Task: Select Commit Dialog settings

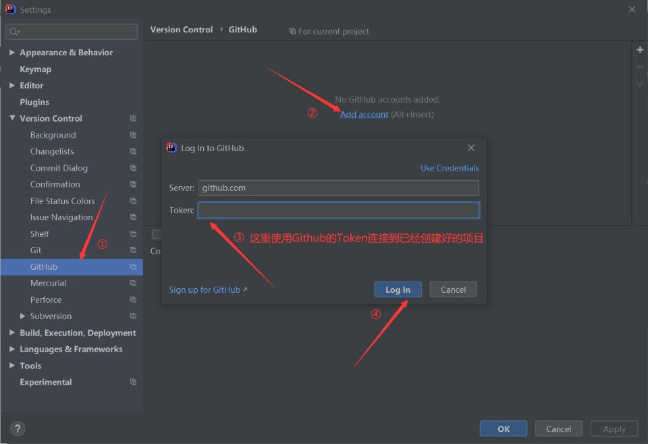Action: 59,168
